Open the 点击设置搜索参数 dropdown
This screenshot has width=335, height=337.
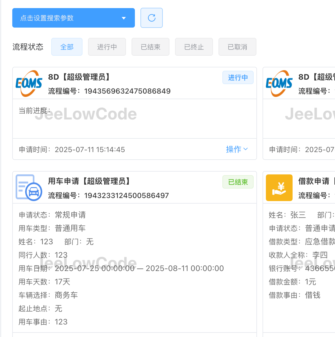point(74,18)
